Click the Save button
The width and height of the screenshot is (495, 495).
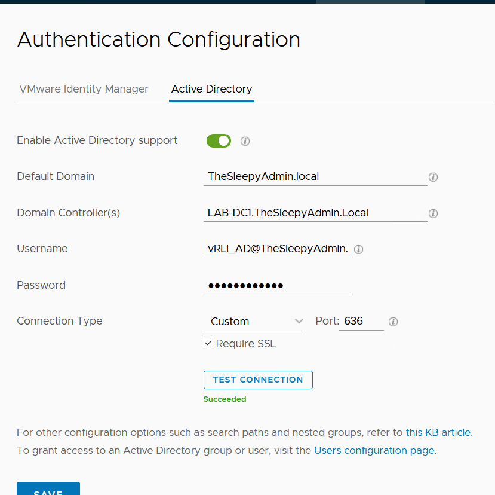[48, 489]
